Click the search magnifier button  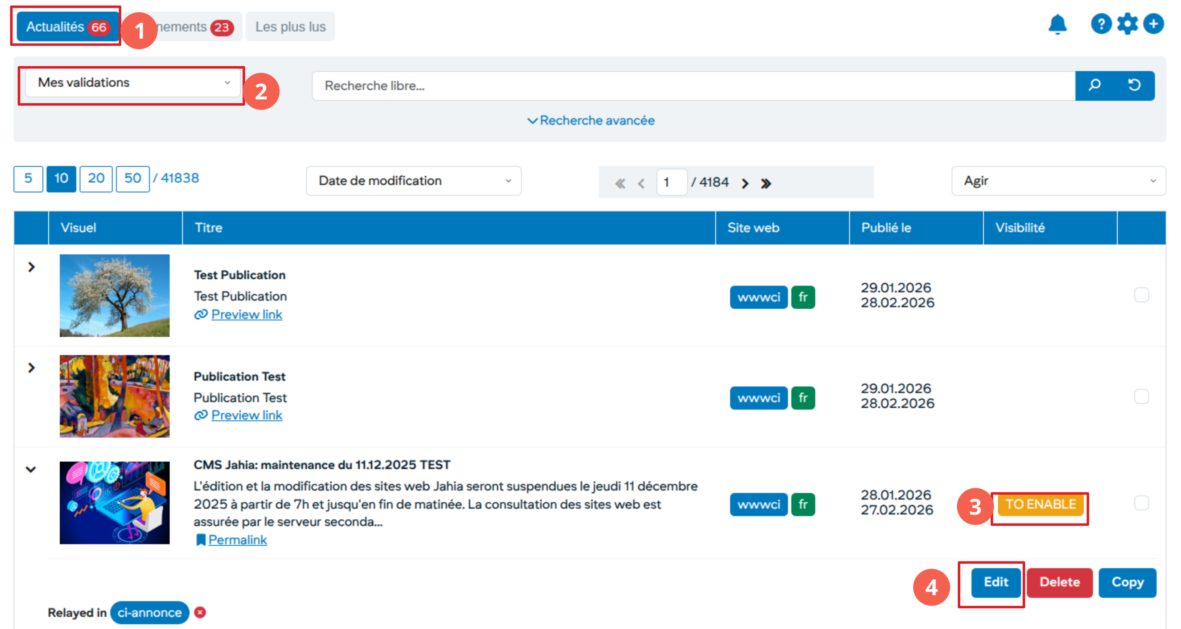coord(1094,85)
